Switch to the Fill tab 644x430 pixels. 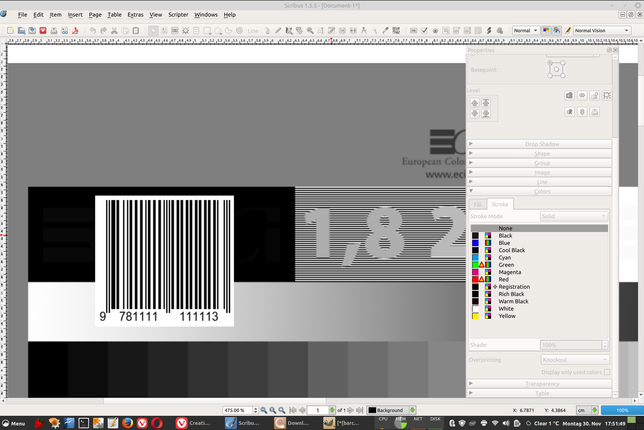(x=478, y=205)
